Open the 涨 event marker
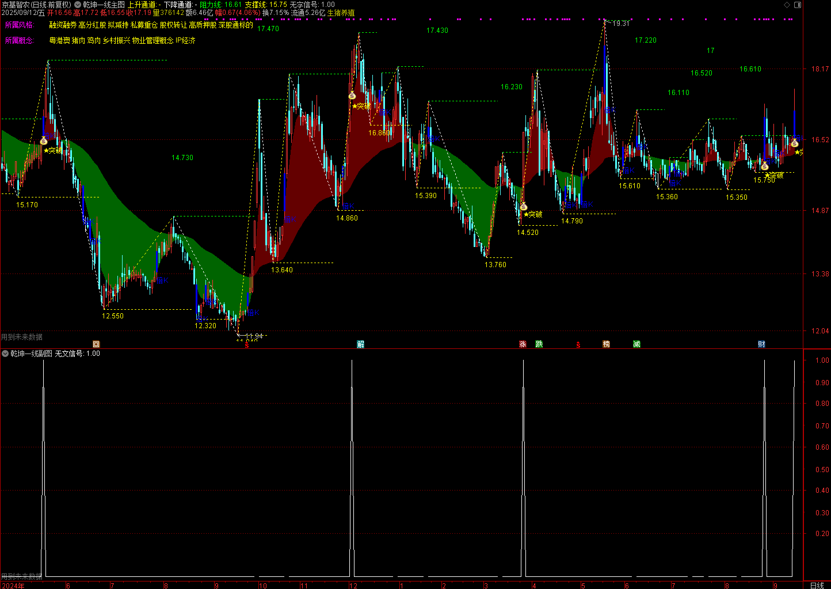Viewport: 831px width, 589px height. click(x=523, y=344)
